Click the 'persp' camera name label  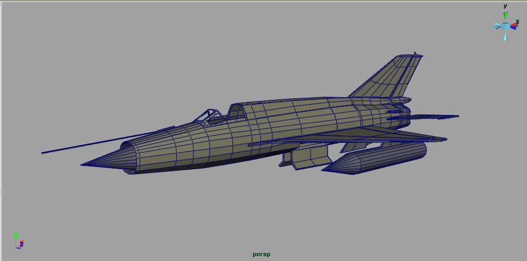point(262,254)
